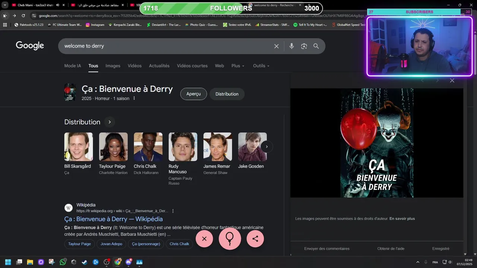This screenshot has height=268, width=477.
Task: Click the FRA keyboard language indicator
Action: tap(435, 262)
